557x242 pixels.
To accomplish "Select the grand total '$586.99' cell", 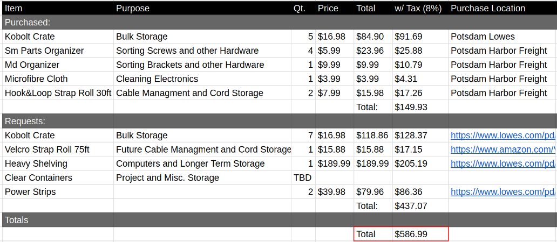I will pos(420,234).
